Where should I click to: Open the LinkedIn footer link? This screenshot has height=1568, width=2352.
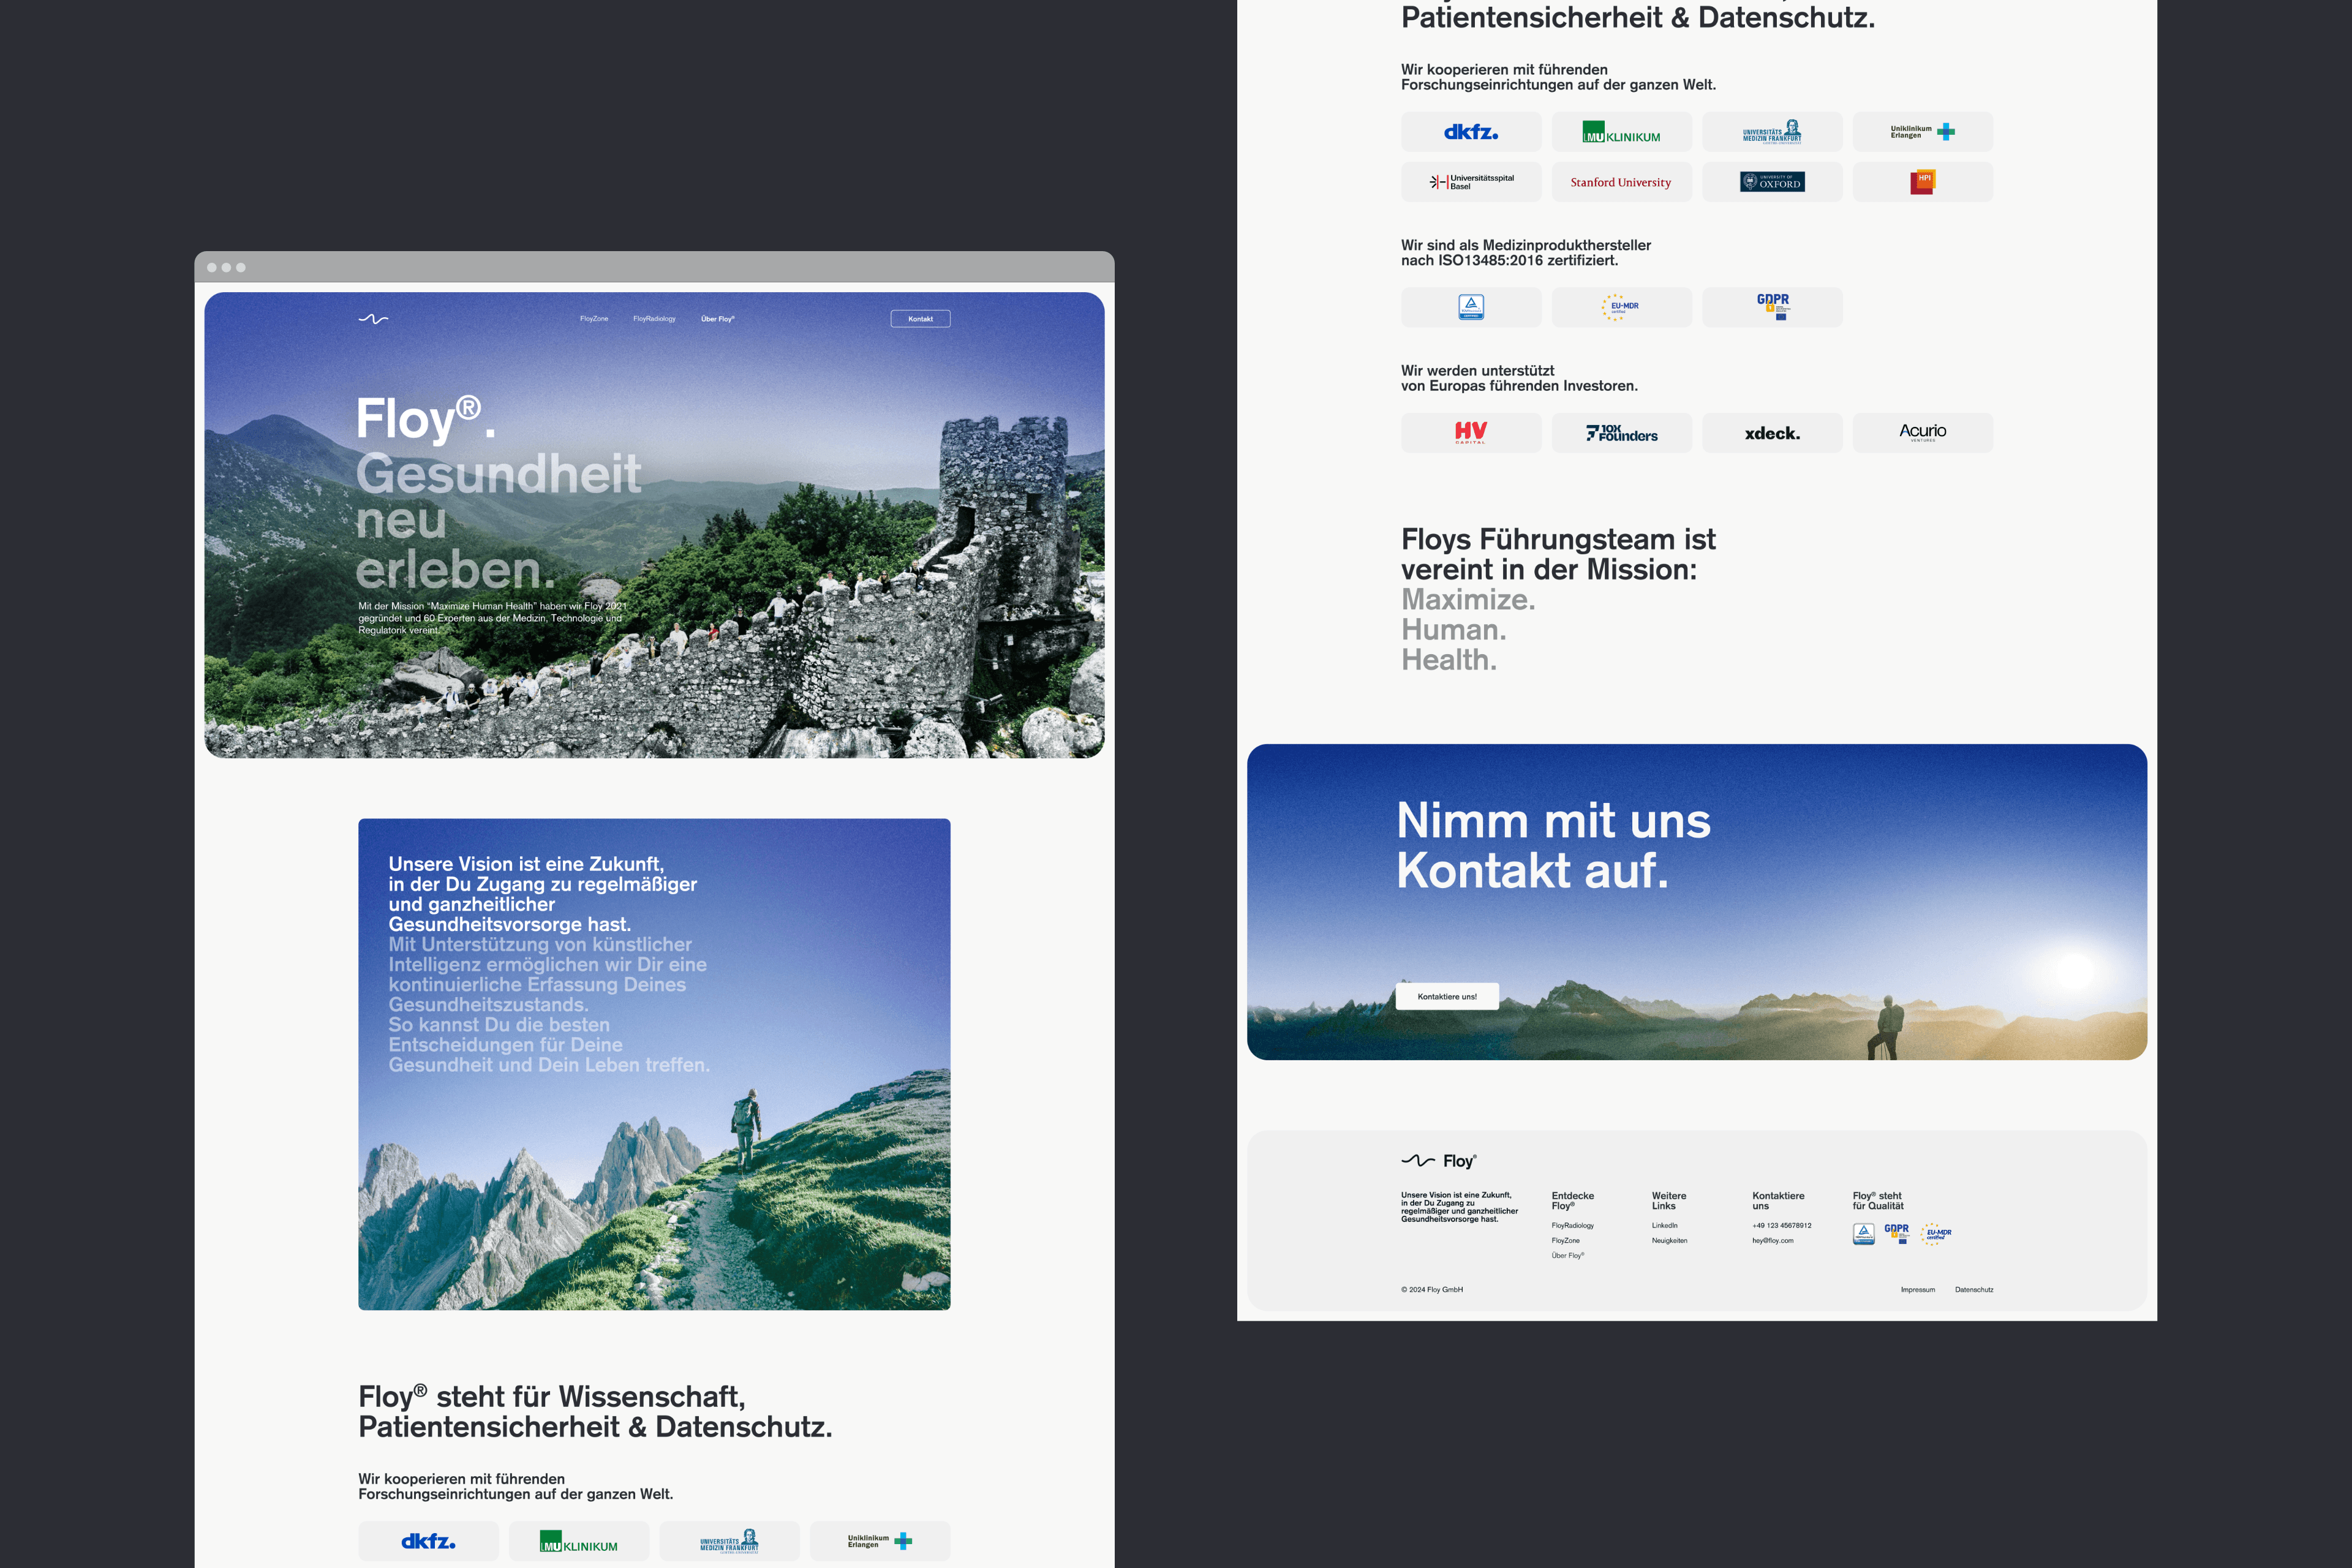click(1664, 1225)
